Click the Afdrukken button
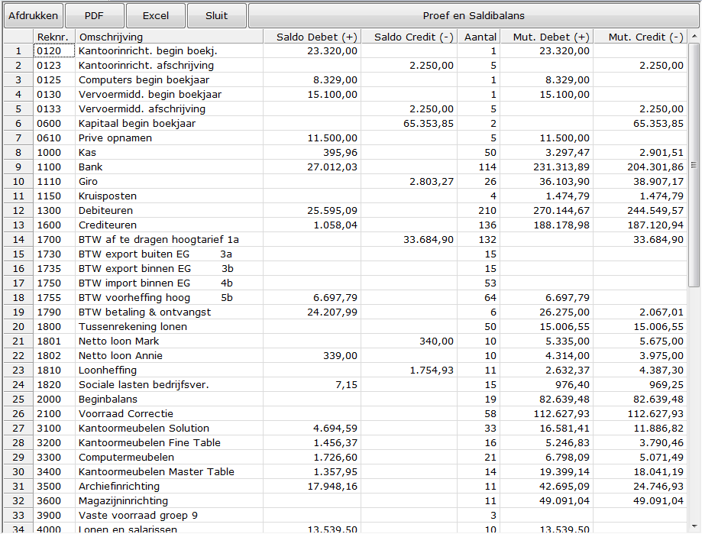 (32, 15)
